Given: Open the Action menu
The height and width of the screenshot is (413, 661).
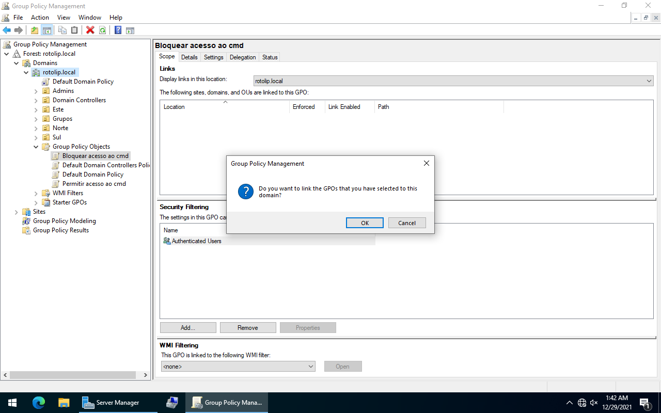Looking at the screenshot, I should pyautogui.click(x=40, y=18).
